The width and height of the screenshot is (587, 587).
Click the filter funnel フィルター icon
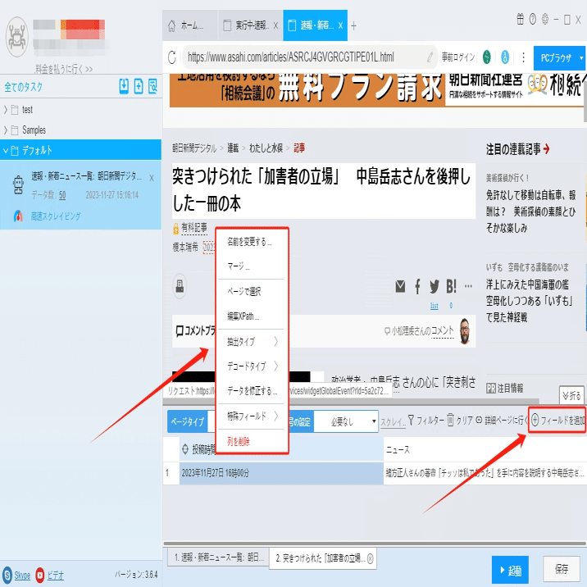[x=411, y=420]
